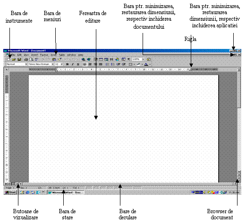Viewport: 246px width, 224px height.
Task: Open the 100% zoom dropdown
Action: point(138,59)
